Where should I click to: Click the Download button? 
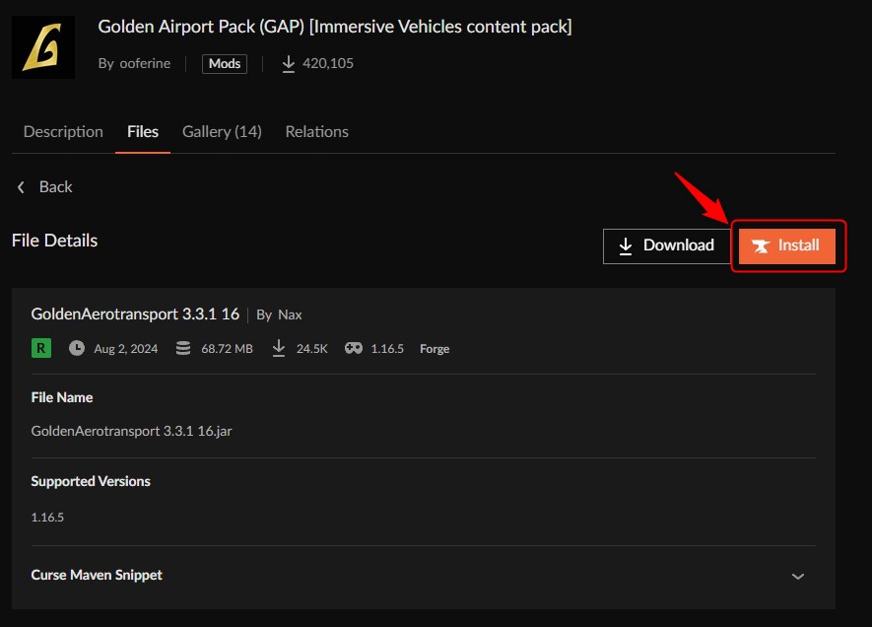[667, 245]
